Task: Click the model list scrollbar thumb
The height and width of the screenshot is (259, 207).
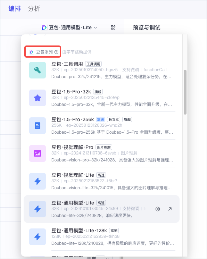Action: (x=185, y=92)
